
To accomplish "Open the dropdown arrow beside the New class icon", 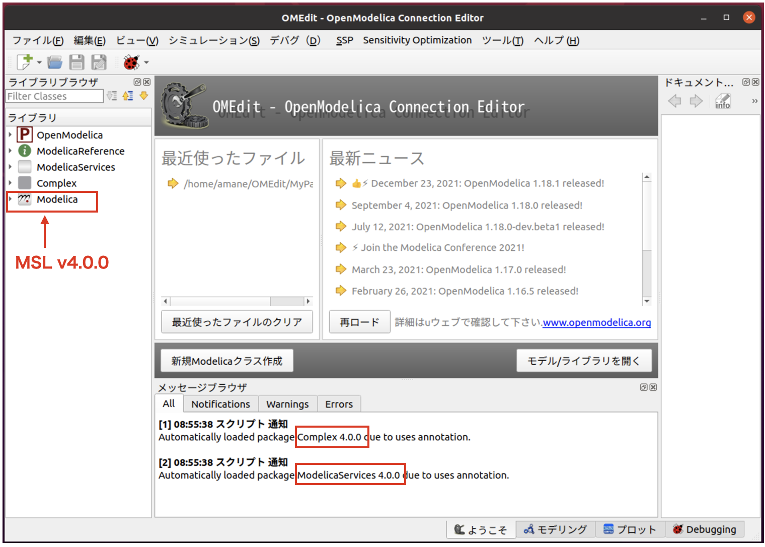I will click(39, 62).
